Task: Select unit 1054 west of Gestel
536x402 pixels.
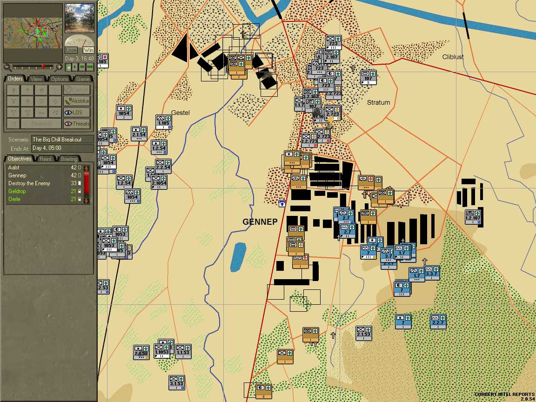Action: coord(124,112)
